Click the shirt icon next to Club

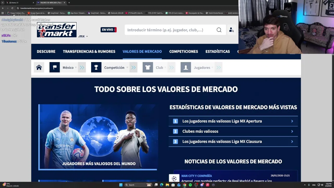148,67
